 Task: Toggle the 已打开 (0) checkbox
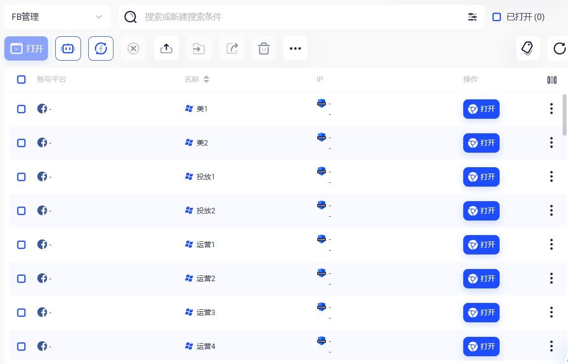(497, 17)
